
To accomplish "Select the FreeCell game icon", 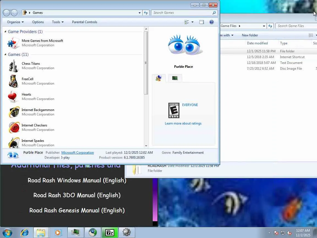I will pos(13,81).
